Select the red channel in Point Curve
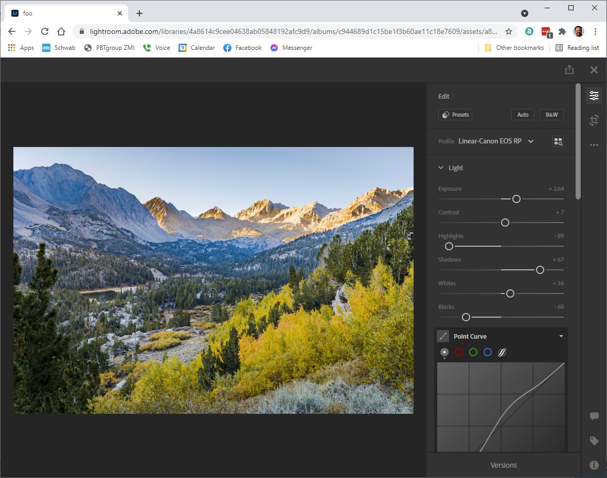This screenshot has width=607, height=478. (x=459, y=352)
